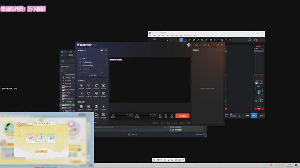Select the Range tool in Studio One toolbar
Image resolution: width=300 pixels, height=168 pixels.
185,40
